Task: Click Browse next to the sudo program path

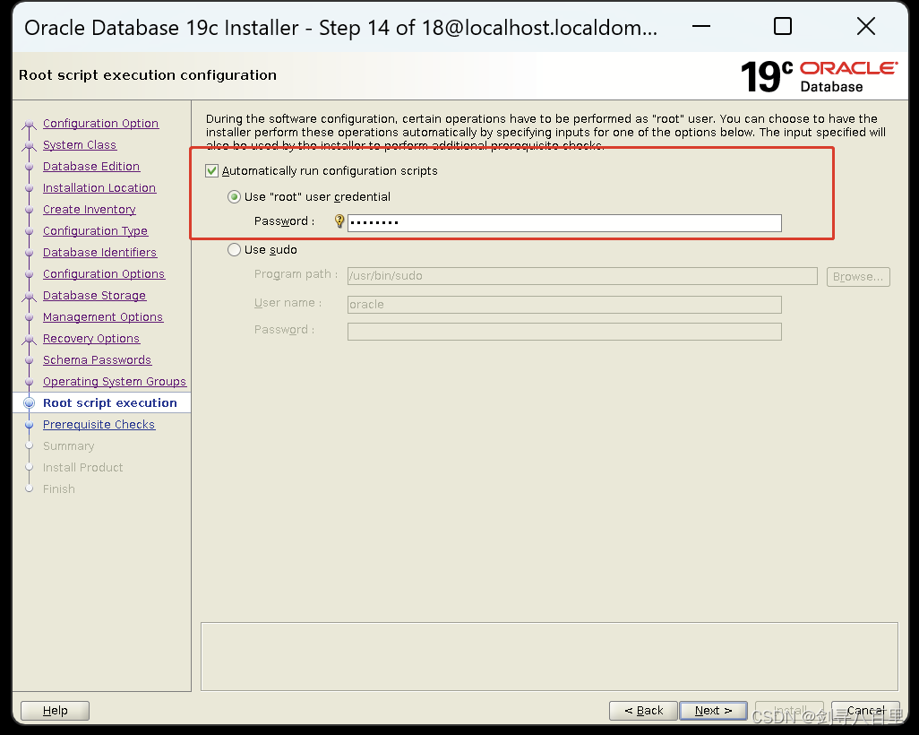Action: pos(857,276)
